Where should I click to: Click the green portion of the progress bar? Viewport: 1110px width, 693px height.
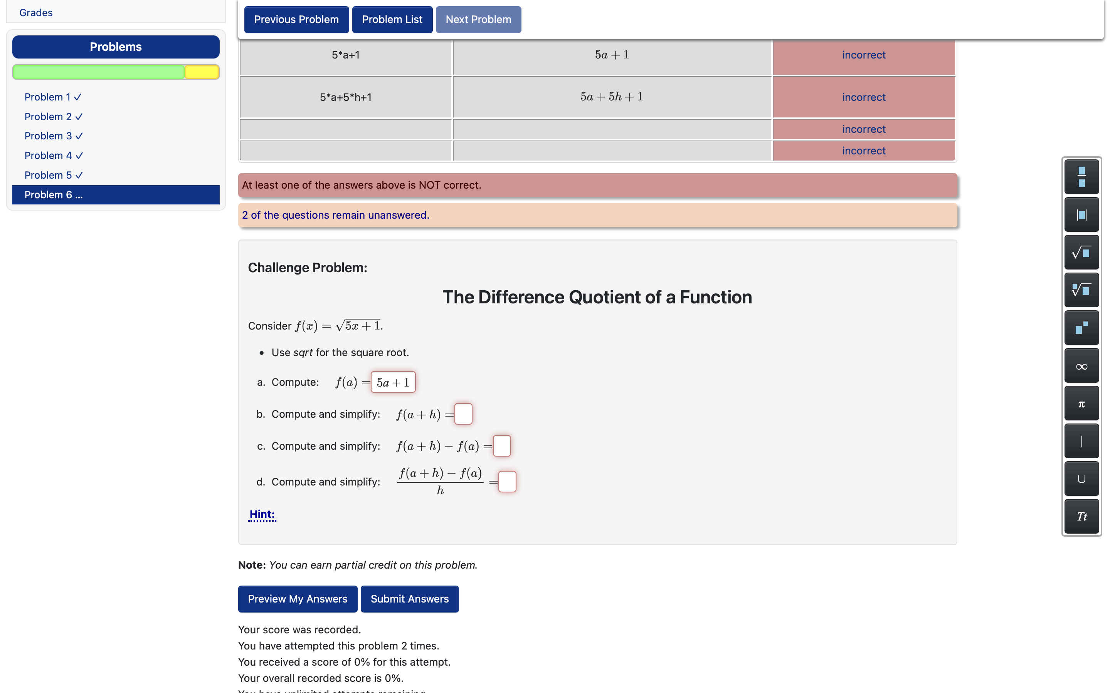point(99,72)
